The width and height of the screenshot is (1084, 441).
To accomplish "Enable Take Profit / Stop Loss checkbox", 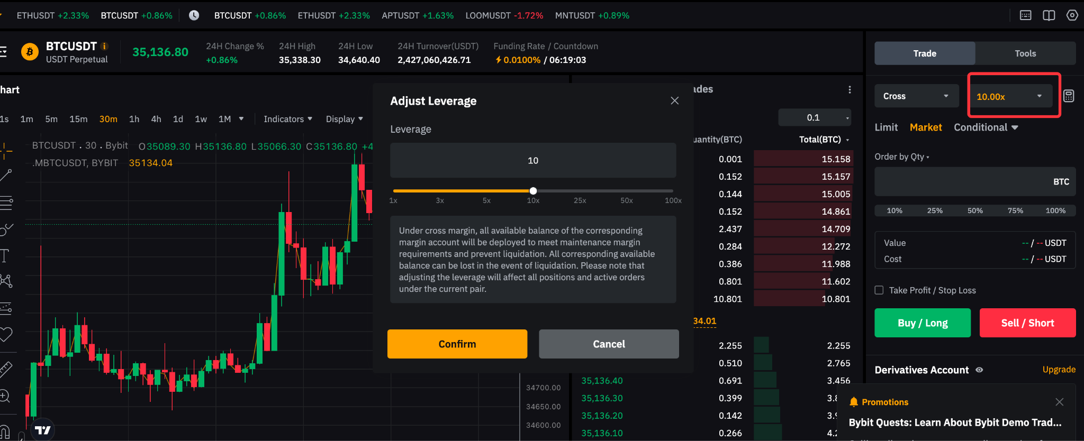I will tap(879, 290).
